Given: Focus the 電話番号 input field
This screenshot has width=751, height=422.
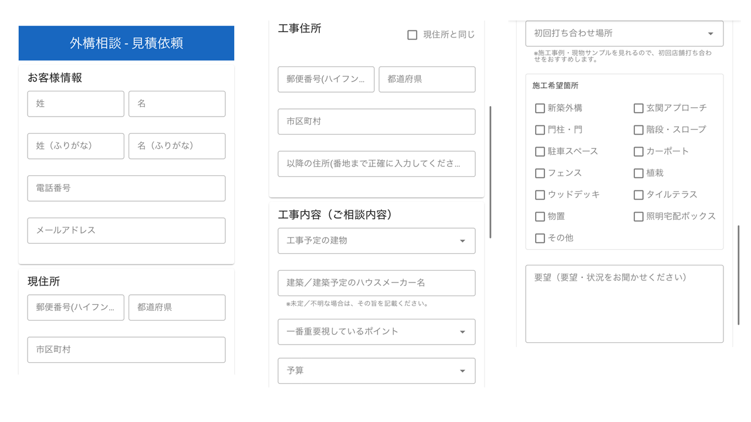Looking at the screenshot, I should pyautogui.click(x=126, y=189).
